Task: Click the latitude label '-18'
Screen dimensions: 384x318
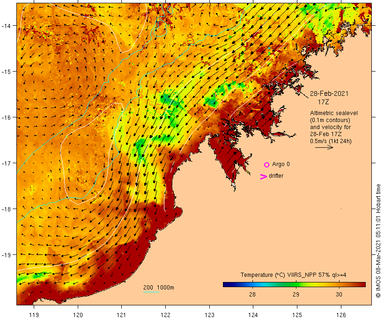Action: click(x=6, y=209)
